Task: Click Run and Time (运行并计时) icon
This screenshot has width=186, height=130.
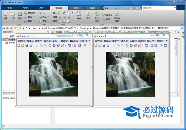Action: [x=117, y=14]
